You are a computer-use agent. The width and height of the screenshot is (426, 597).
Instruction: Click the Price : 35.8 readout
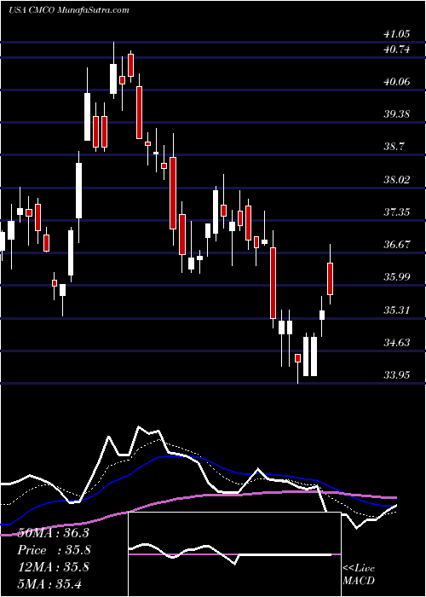pos(54,550)
